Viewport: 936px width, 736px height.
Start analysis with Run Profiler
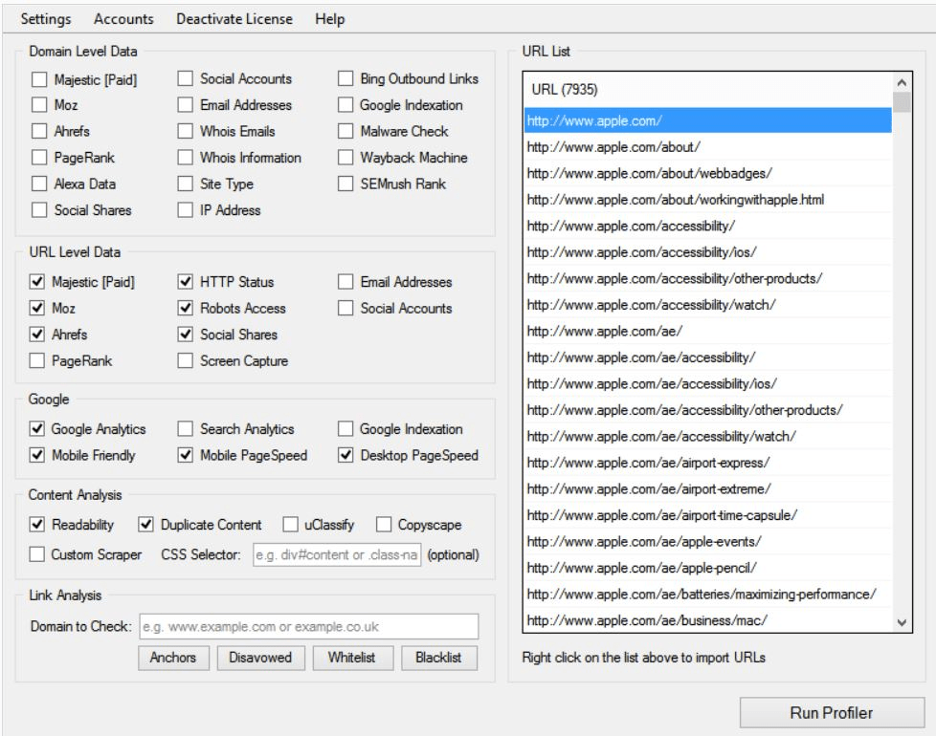(x=832, y=713)
